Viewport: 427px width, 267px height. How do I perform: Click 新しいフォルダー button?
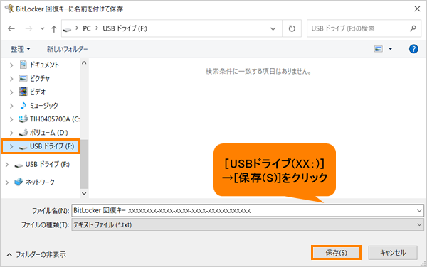tap(67, 49)
